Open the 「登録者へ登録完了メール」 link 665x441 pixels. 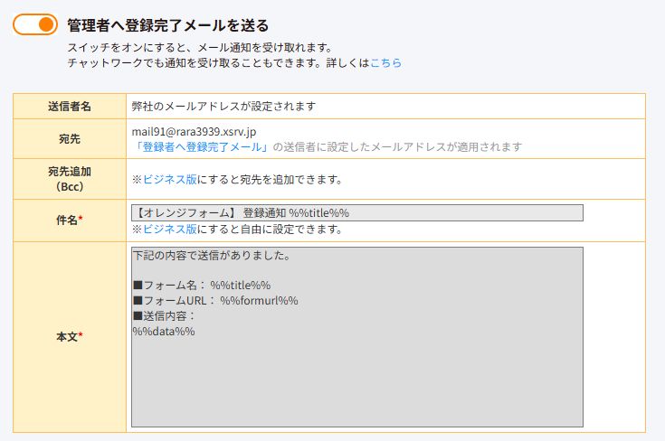pyautogui.click(x=201, y=147)
